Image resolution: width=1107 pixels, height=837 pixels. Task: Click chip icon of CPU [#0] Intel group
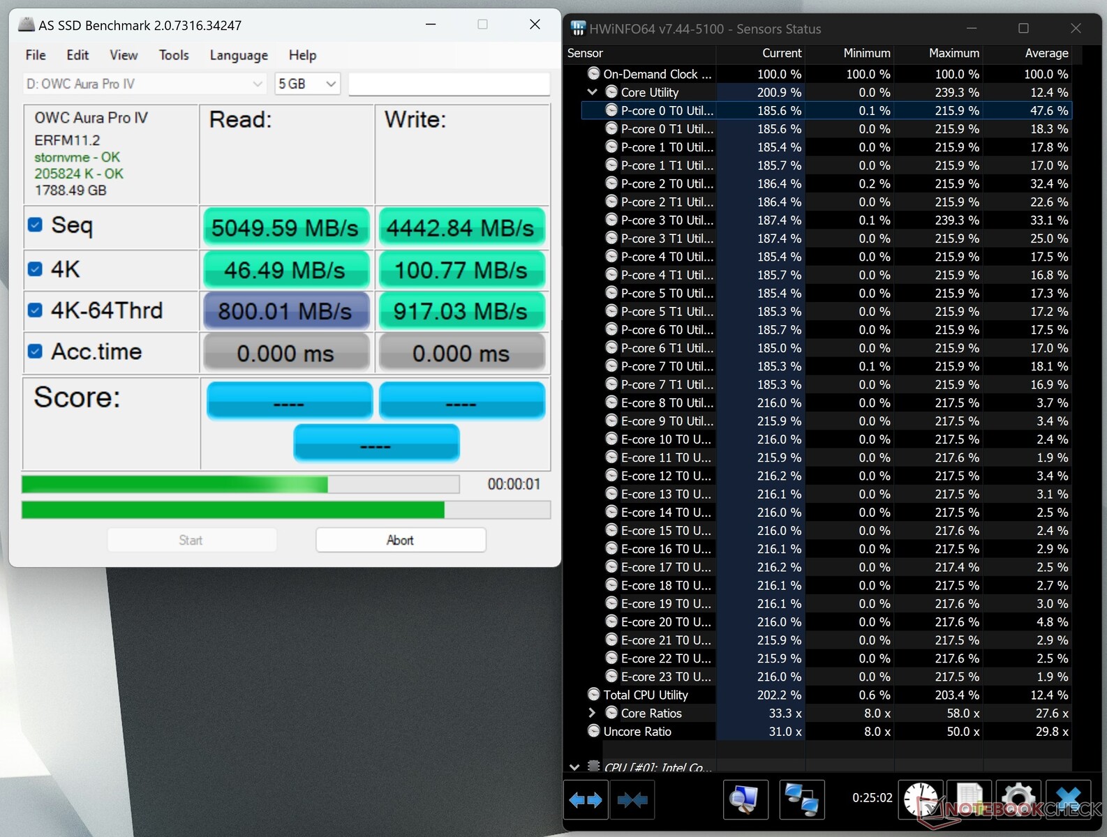594,766
